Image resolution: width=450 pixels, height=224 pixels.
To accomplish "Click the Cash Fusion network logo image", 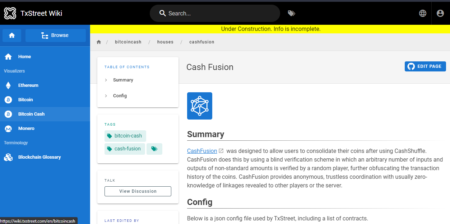I will pos(200,106).
